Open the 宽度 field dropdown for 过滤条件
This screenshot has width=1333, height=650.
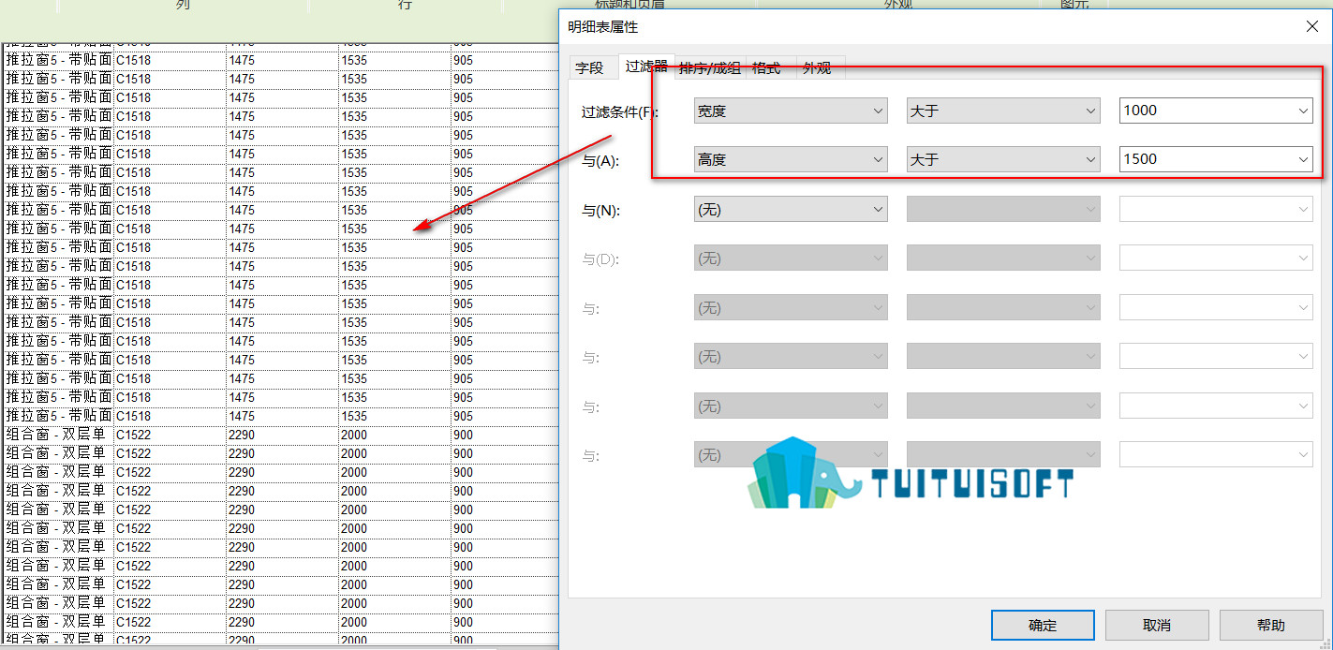click(x=791, y=111)
